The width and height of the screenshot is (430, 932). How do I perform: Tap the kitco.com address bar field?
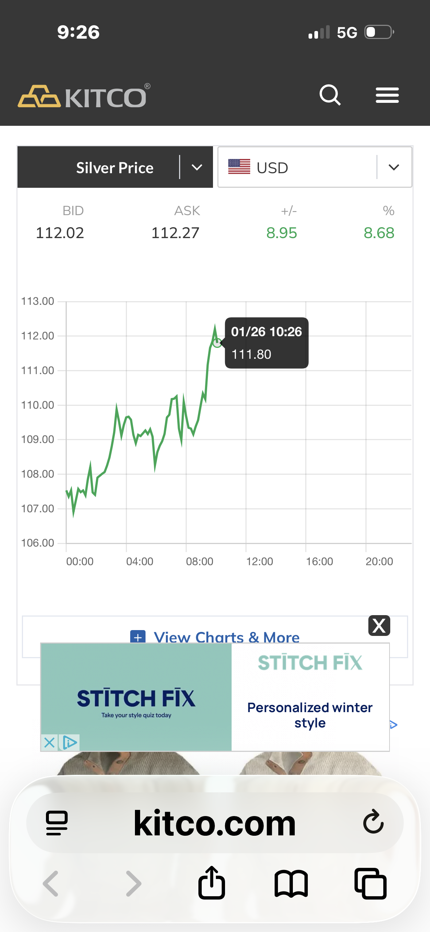(x=215, y=823)
